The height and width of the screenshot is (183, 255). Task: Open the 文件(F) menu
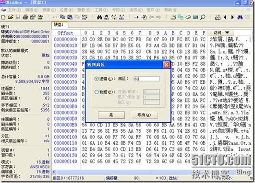(14, 10)
